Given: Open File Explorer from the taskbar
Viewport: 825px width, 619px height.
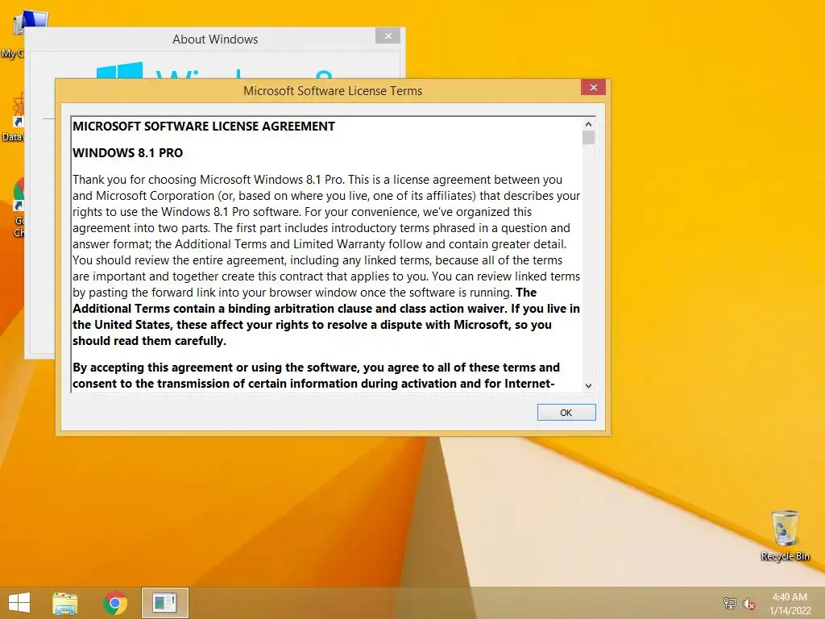Looking at the screenshot, I should coord(65,603).
